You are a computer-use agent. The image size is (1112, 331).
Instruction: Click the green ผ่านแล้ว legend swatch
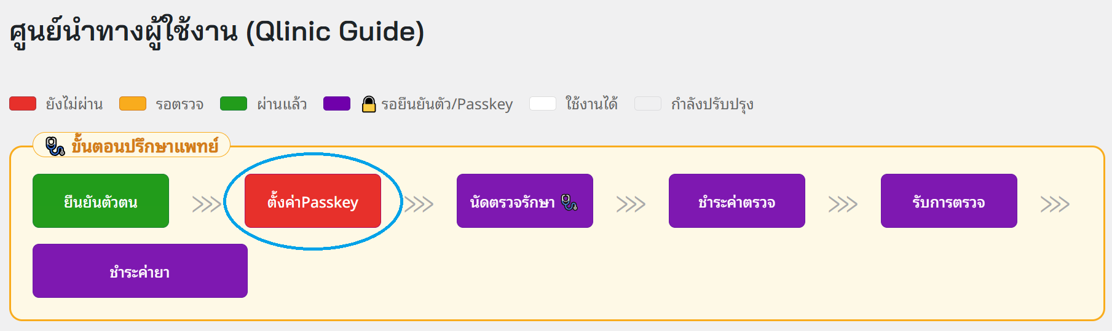(234, 104)
